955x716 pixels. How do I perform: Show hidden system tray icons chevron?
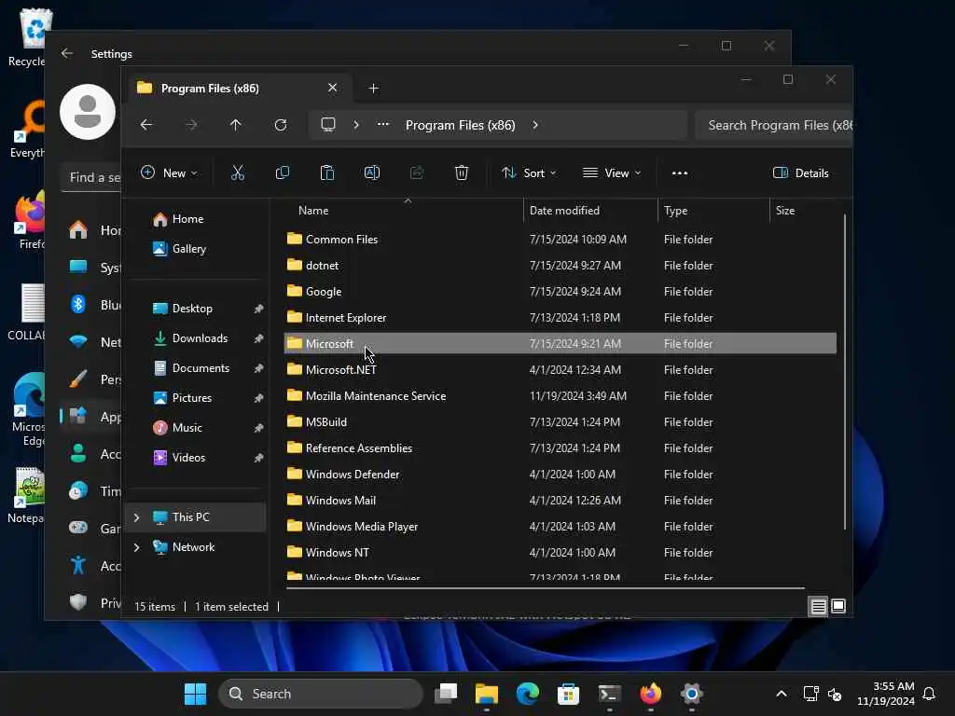click(782, 694)
